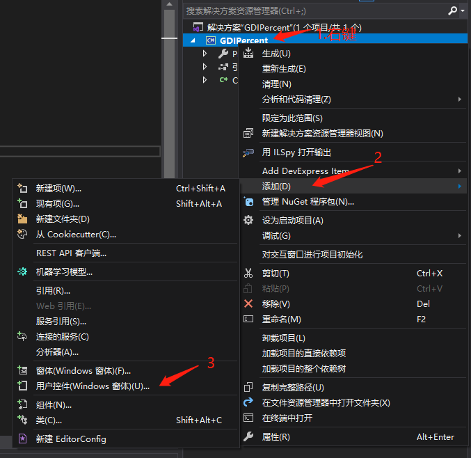Click the scissors cut icon
This screenshot has width=471, height=458.
pos(248,273)
